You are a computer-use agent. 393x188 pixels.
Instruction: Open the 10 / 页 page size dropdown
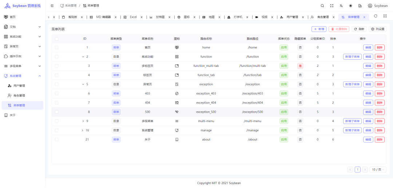coord(378,169)
